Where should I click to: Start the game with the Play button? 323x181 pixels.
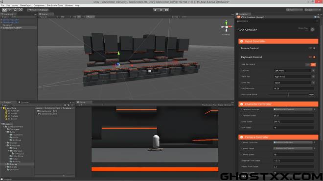click(156, 10)
